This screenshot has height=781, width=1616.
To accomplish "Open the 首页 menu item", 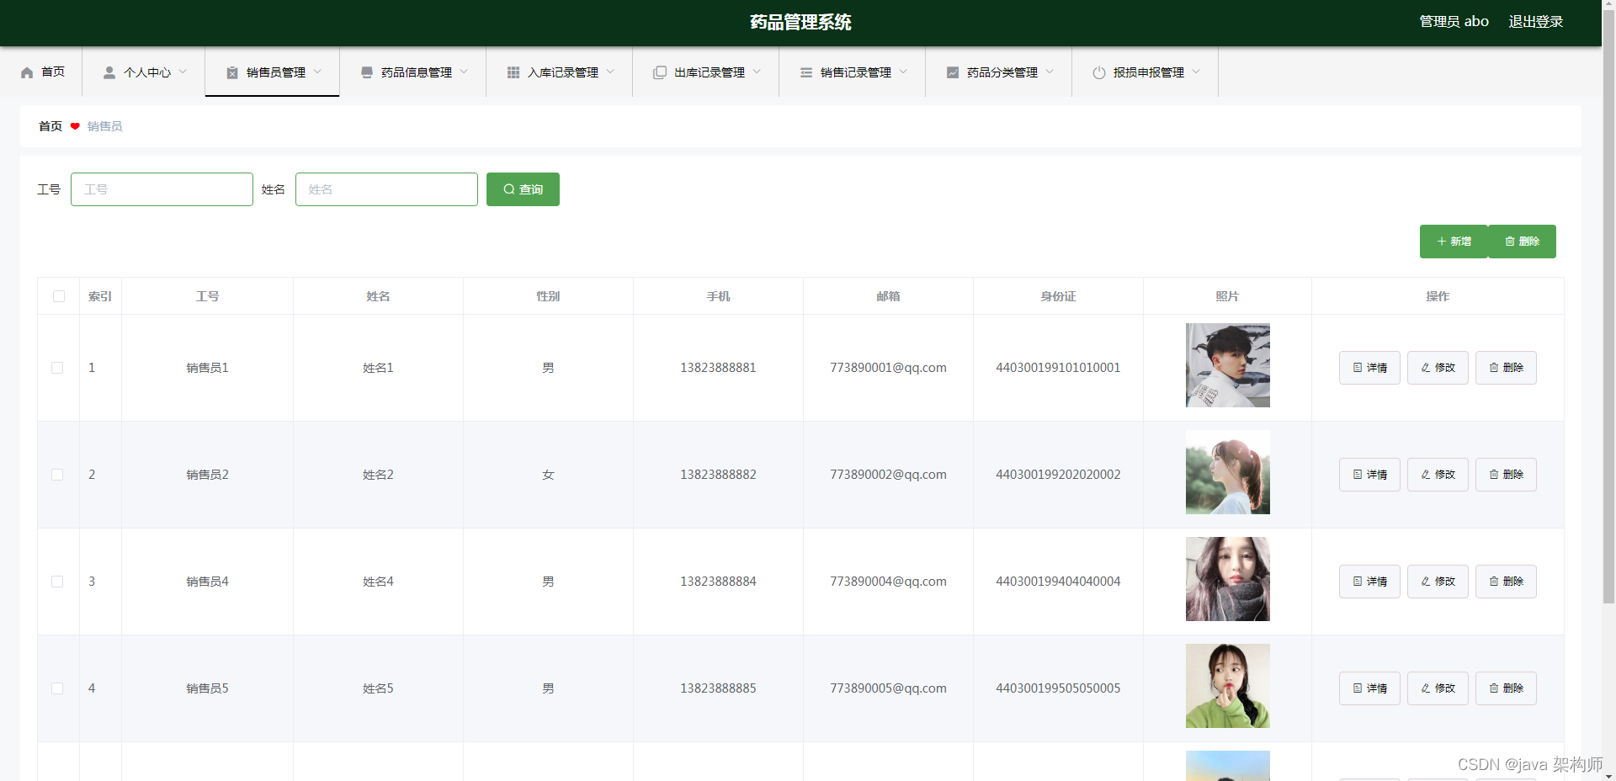I will 41,72.
